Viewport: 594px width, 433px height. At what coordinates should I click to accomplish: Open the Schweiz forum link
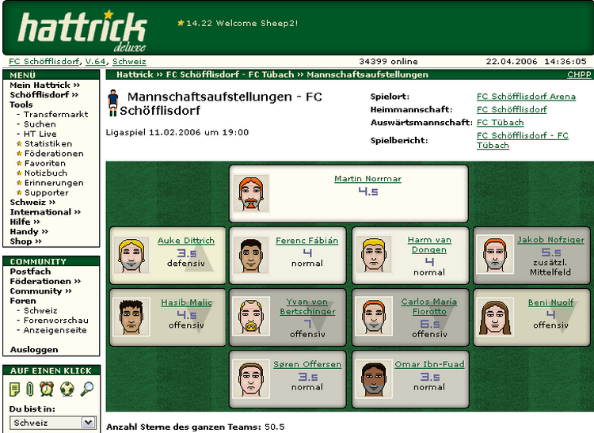click(40, 311)
